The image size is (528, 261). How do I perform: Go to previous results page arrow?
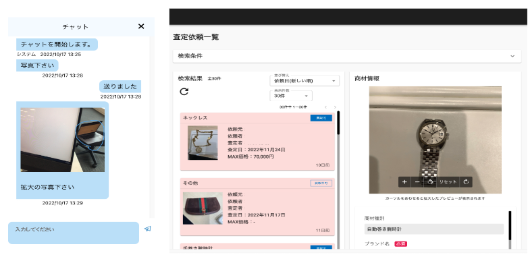tap(325, 107)
